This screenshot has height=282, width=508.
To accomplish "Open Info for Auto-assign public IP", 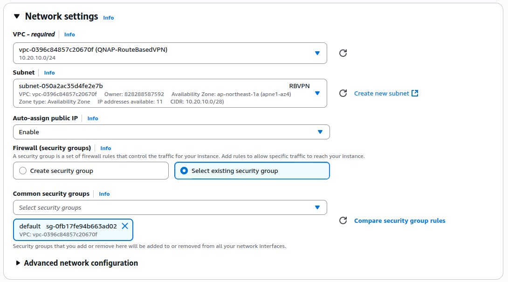I will (x=93, y=118).
